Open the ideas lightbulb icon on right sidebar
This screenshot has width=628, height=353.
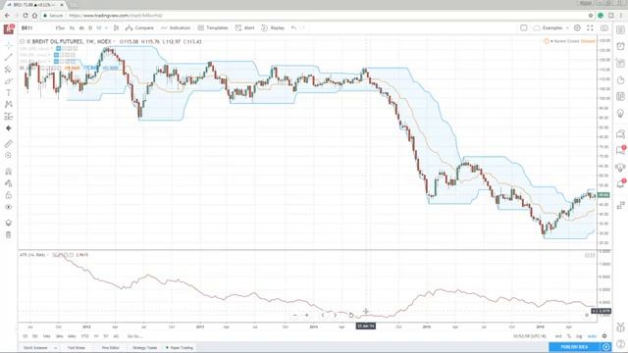[x=620, y=114]
